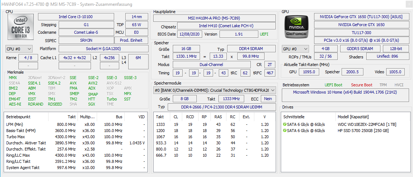Click the Microsoft Windows 10 Home OS field
The height and width of the screenshot is (177, 413).
tap(345, 95)
